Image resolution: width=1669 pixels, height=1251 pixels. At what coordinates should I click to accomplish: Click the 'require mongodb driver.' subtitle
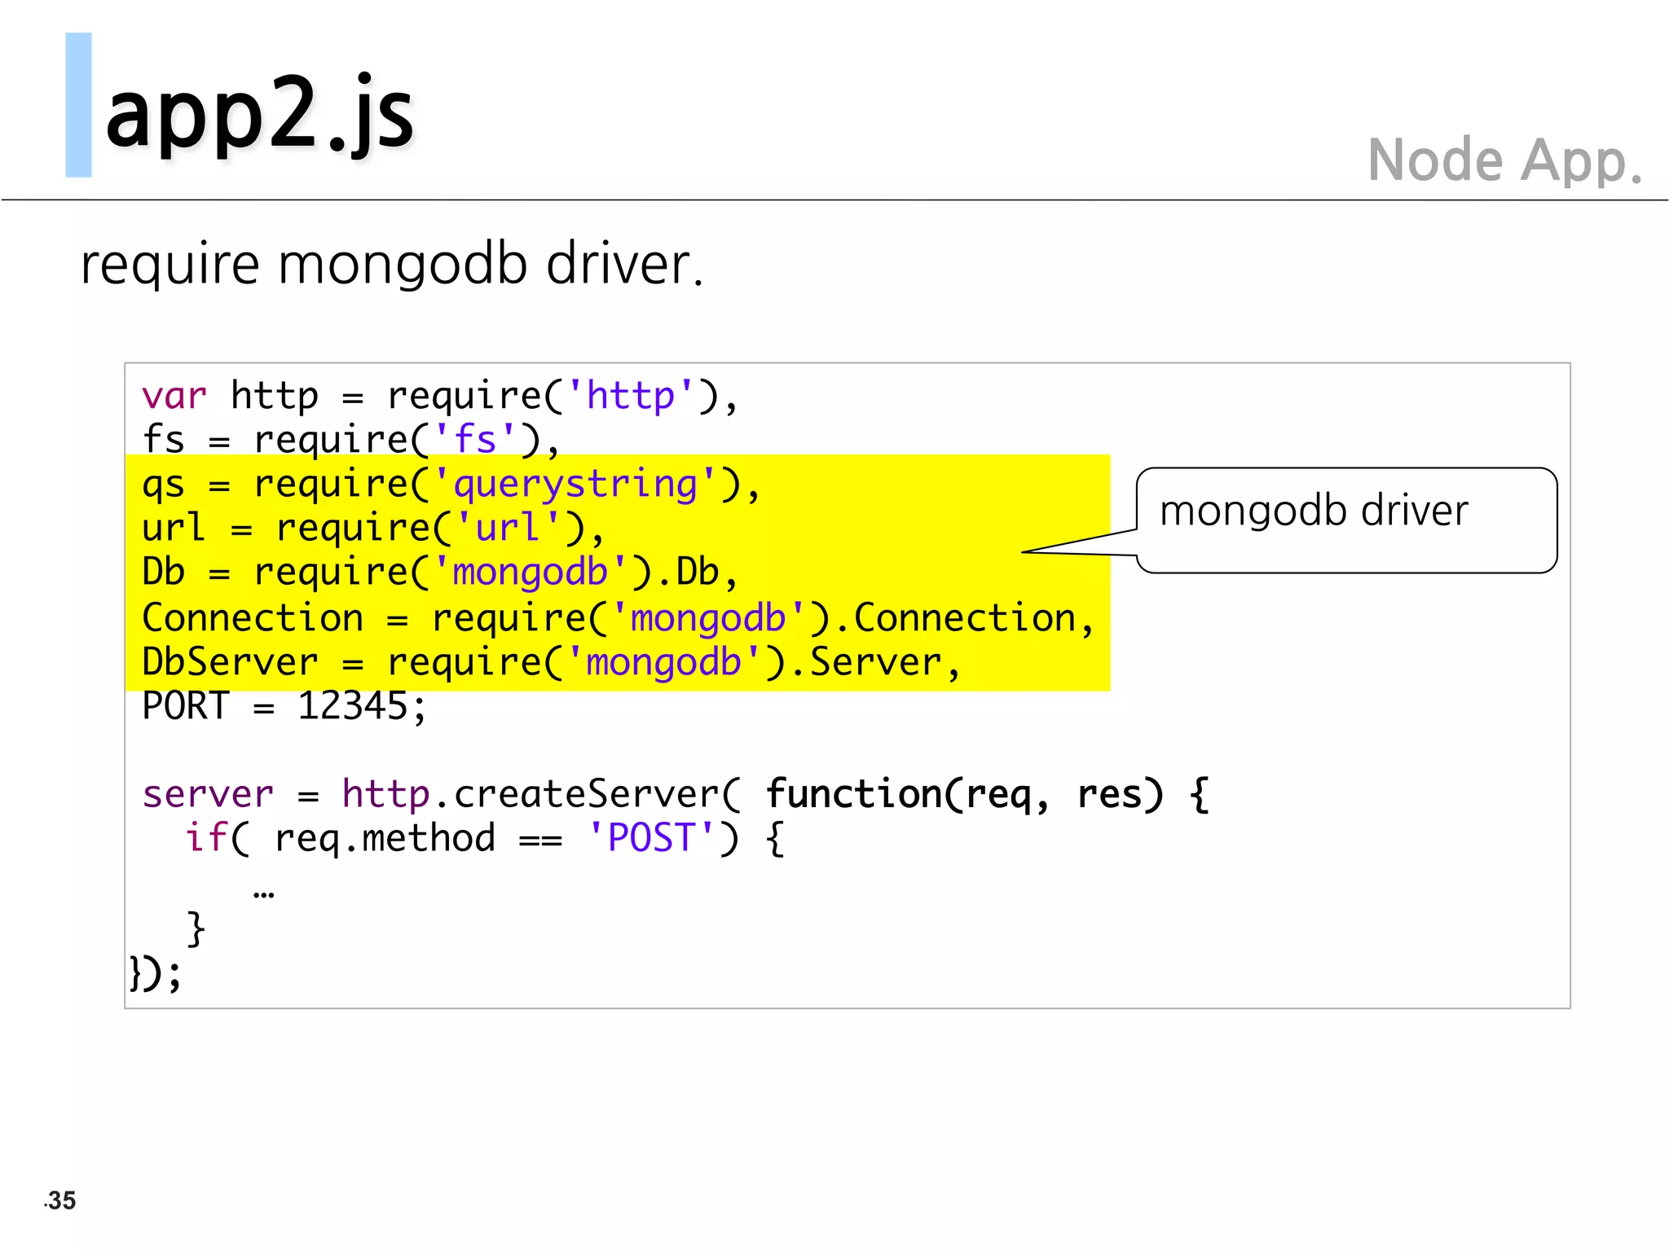391,265
